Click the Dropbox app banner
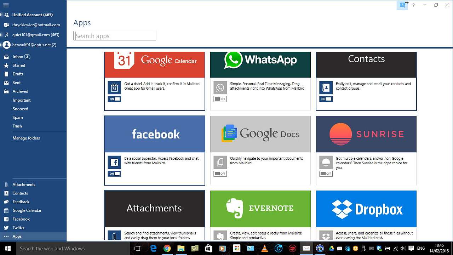This screenshot has height=255, width=453. 366,209
